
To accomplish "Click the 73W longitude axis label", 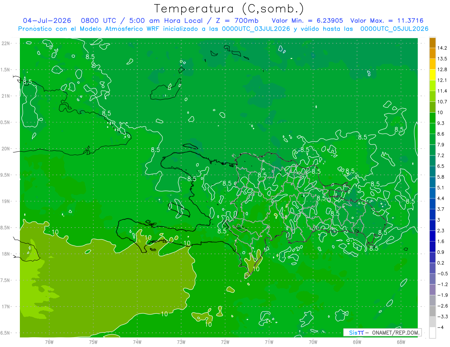I will pos(181,342).
